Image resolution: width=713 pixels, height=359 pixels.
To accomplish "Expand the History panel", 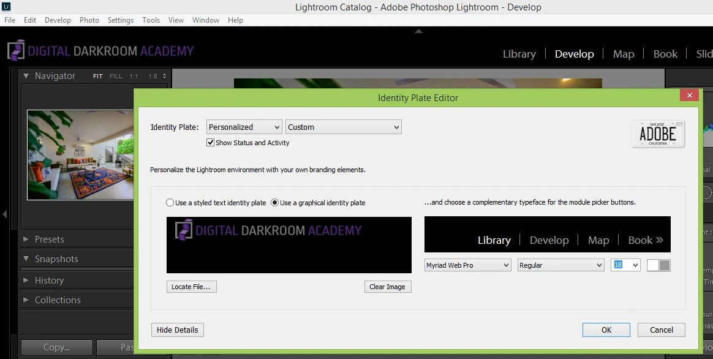I will click(26, 281).
